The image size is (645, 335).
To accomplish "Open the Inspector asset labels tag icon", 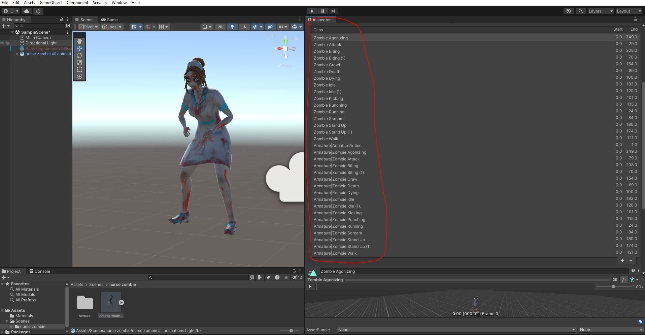I will click(x=641, y=322).
